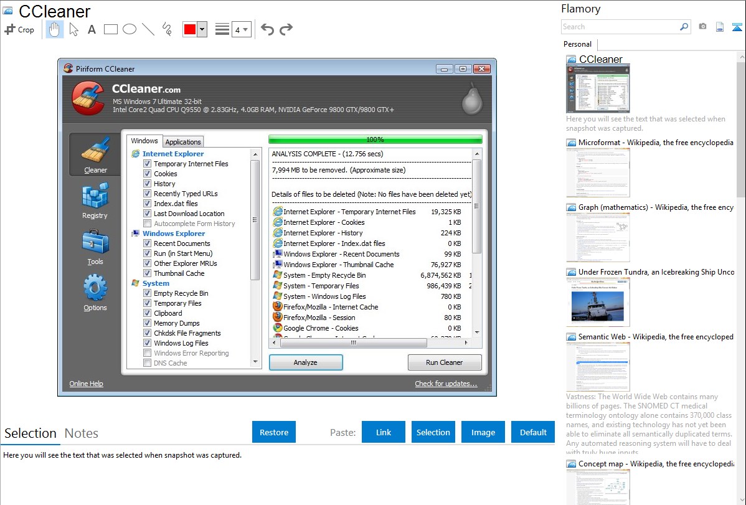Open the Graph (mathematics) snapshot thumbnail
The height and width of the screenshot is (505, 746).
tap(598, 237)
